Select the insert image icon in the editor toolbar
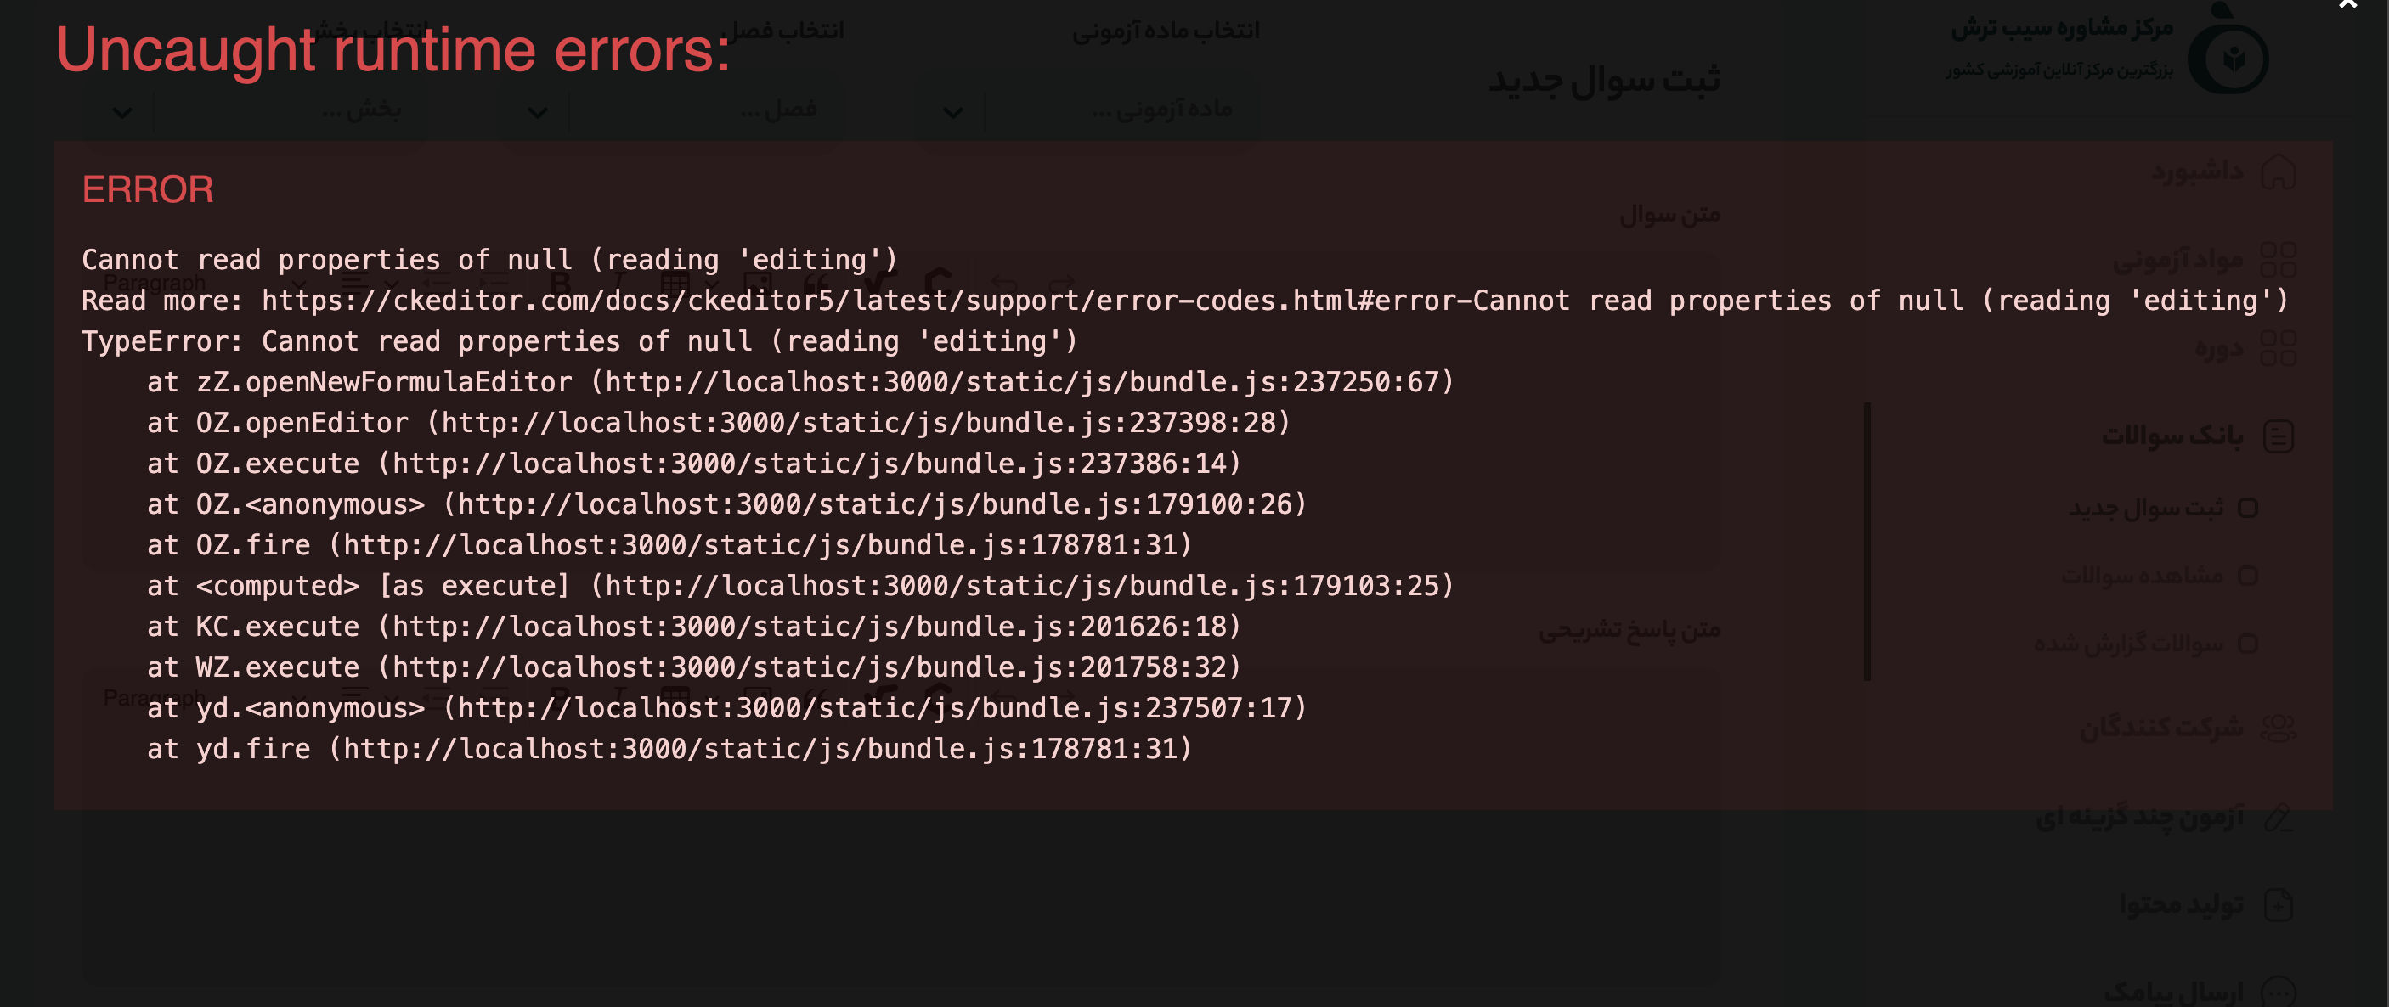Screen dimensions: 2389x1007 click(x=762, y=284)
